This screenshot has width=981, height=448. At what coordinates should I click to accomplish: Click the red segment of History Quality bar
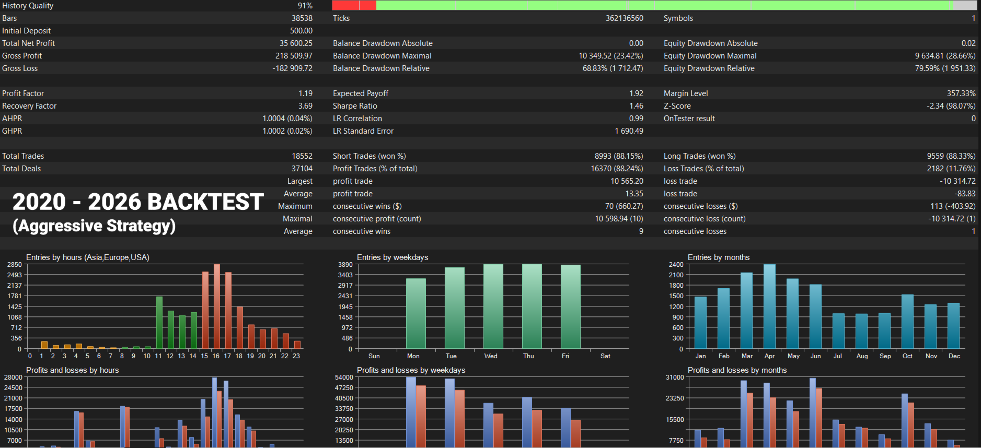[354, 5]
